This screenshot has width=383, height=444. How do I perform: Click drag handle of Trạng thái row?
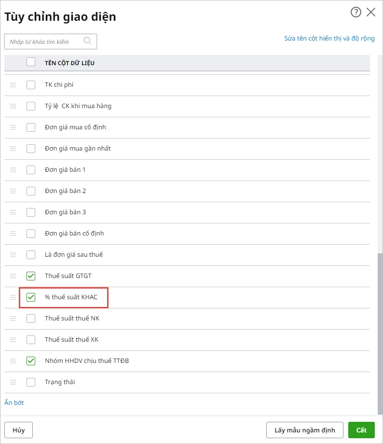pyautogui.click(x=13, y=382)
